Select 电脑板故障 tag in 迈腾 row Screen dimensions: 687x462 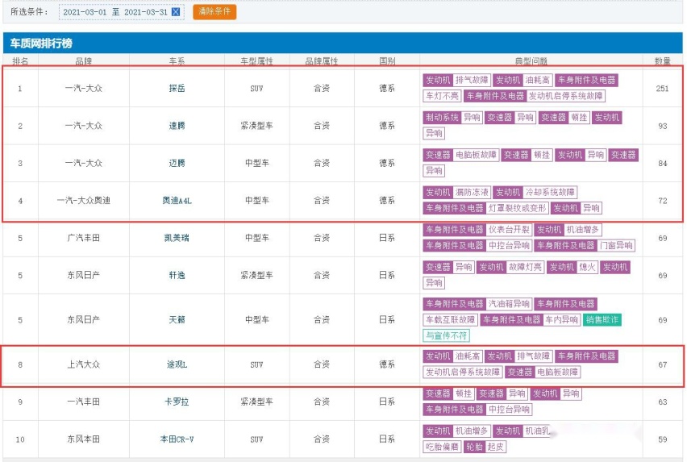[476, 155]
